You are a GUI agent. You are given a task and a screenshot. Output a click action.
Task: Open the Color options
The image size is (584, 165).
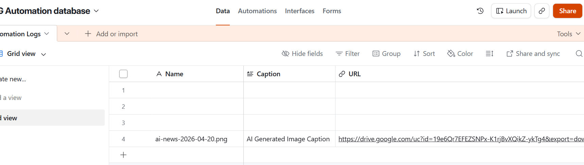pos(460,54)
